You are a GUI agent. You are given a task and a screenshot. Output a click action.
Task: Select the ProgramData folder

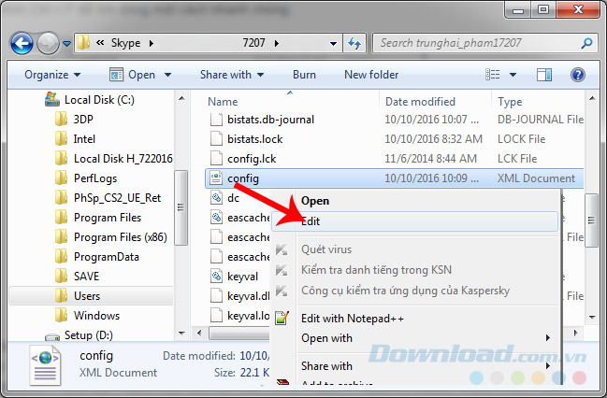click(x=106, y=257)
